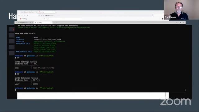Click the GitHub icon in MailHog header
The height and width of the screenshot is (112, 199).
[162, 19]
